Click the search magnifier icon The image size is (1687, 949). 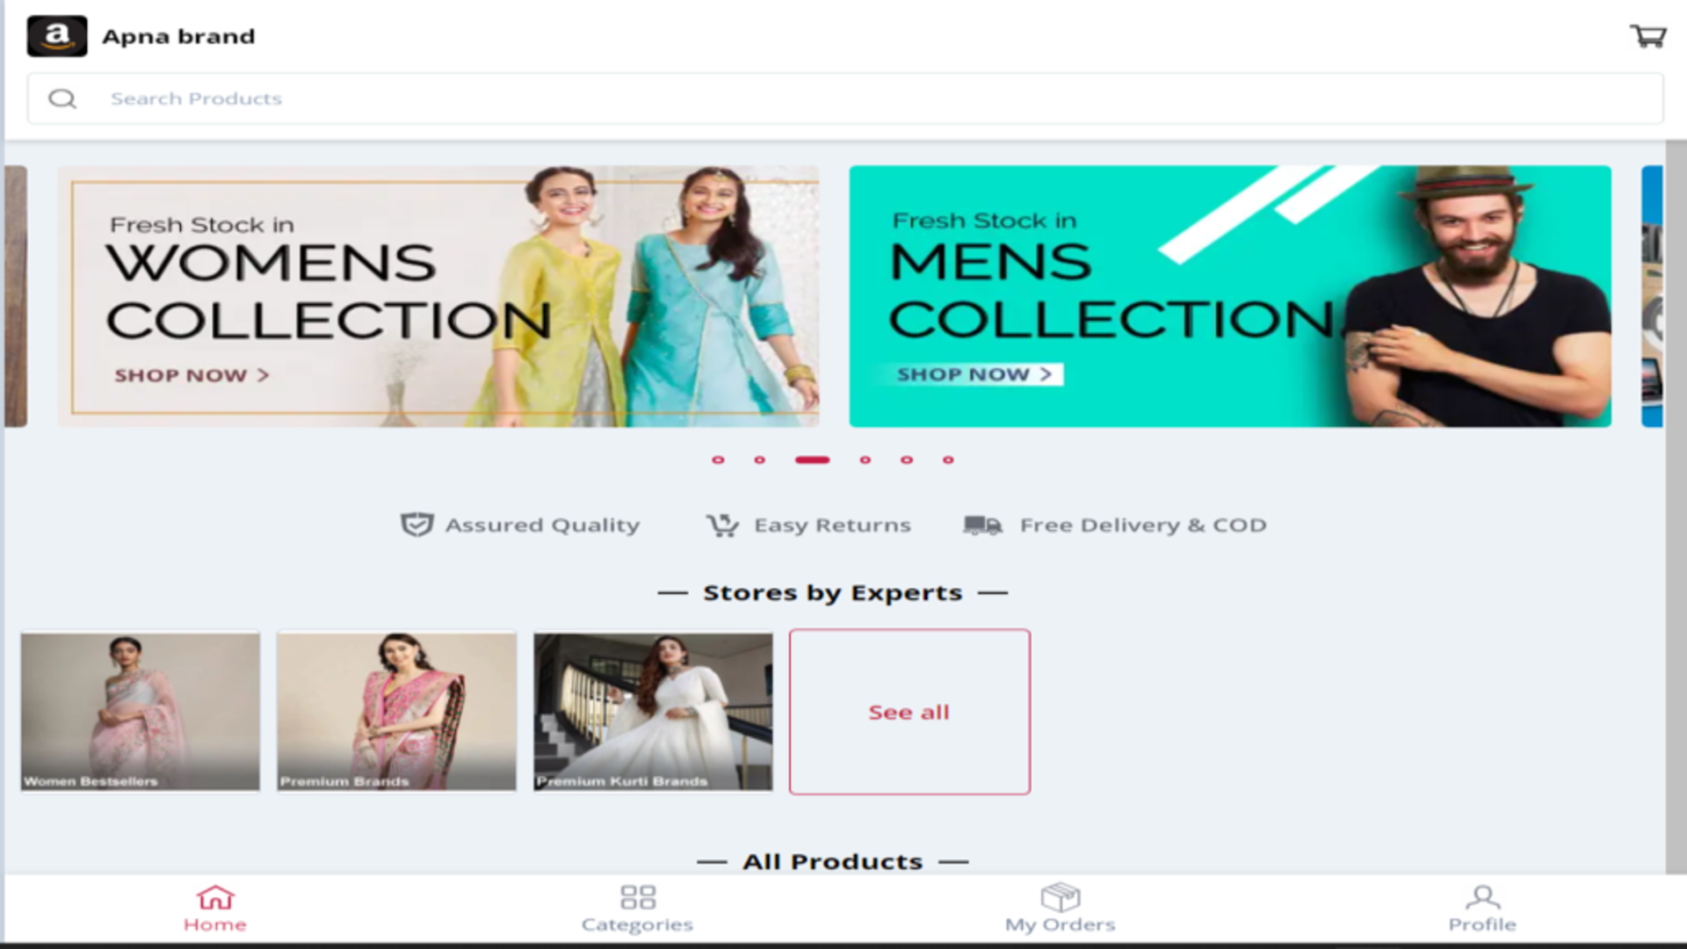point(62,98)
